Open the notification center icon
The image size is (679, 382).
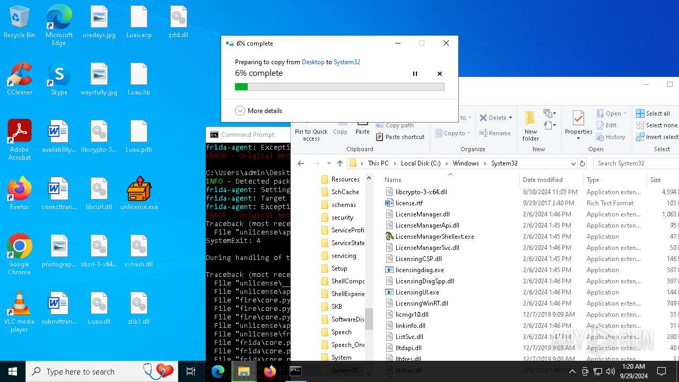(x=661, y=371)
